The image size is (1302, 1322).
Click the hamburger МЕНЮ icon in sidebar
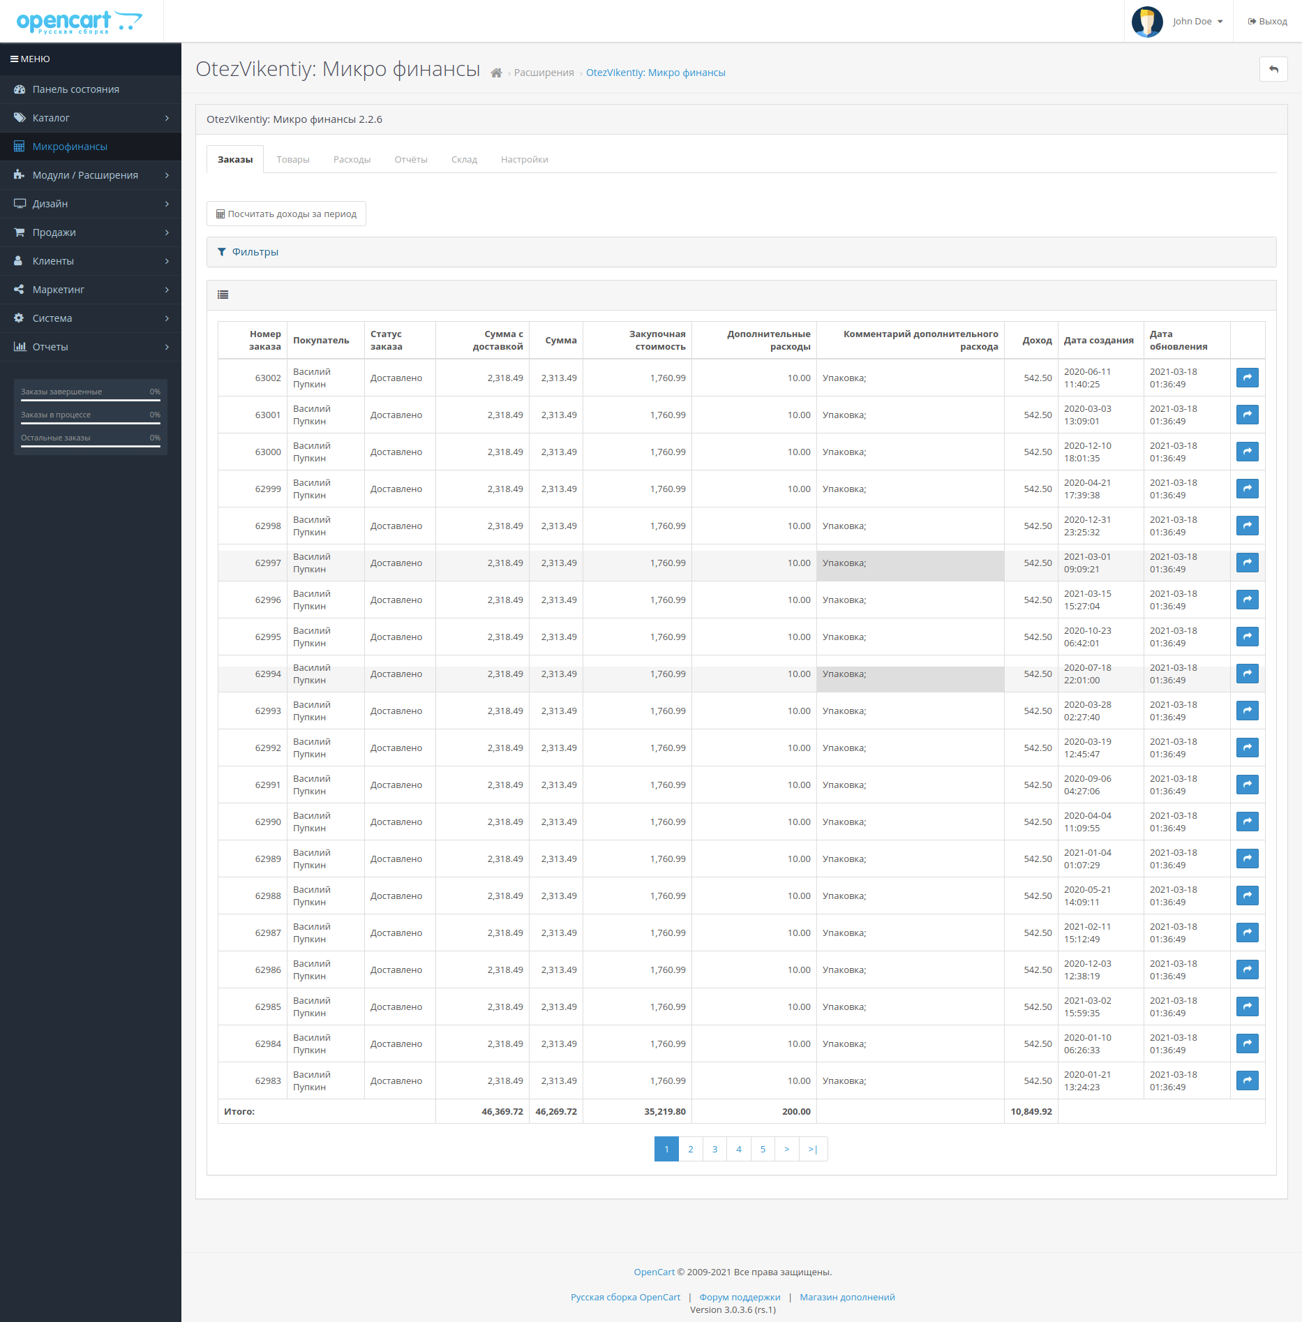(14, 59)
